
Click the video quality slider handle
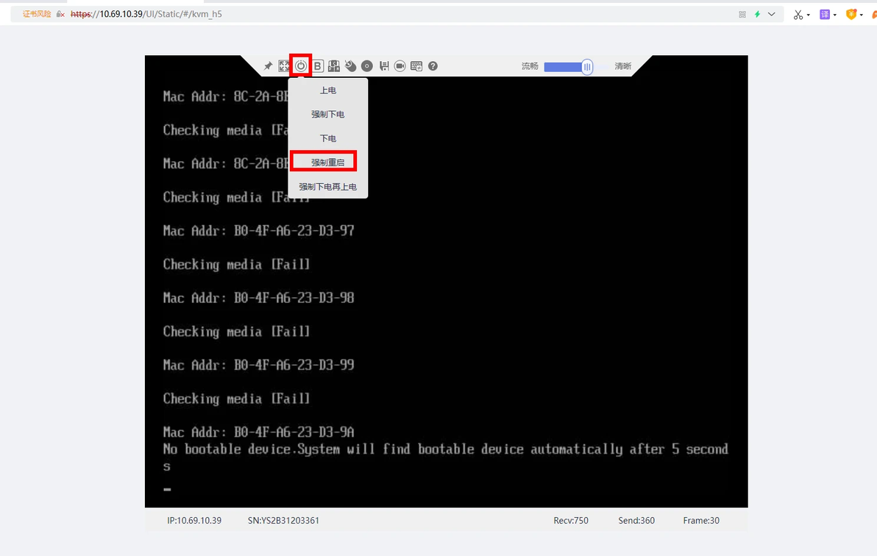point(586,67)
